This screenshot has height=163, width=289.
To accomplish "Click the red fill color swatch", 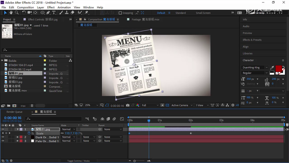I will point(279,69).
